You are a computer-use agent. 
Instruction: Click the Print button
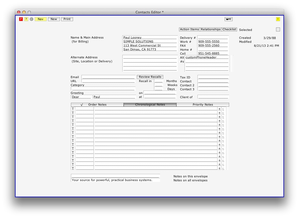click(67, 19)
